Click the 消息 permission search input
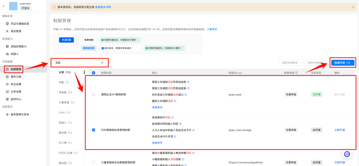Screen dimensions: 359x166 [76, 63]
